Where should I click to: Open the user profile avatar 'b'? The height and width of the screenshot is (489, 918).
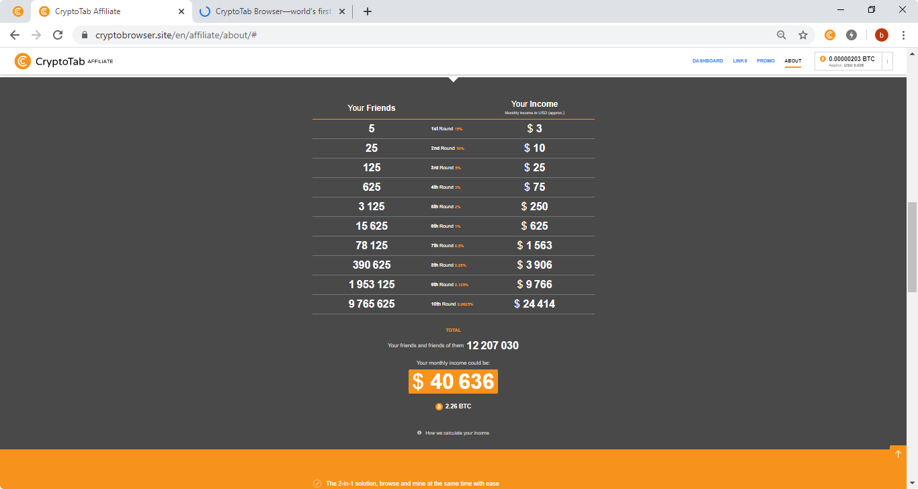882,35
